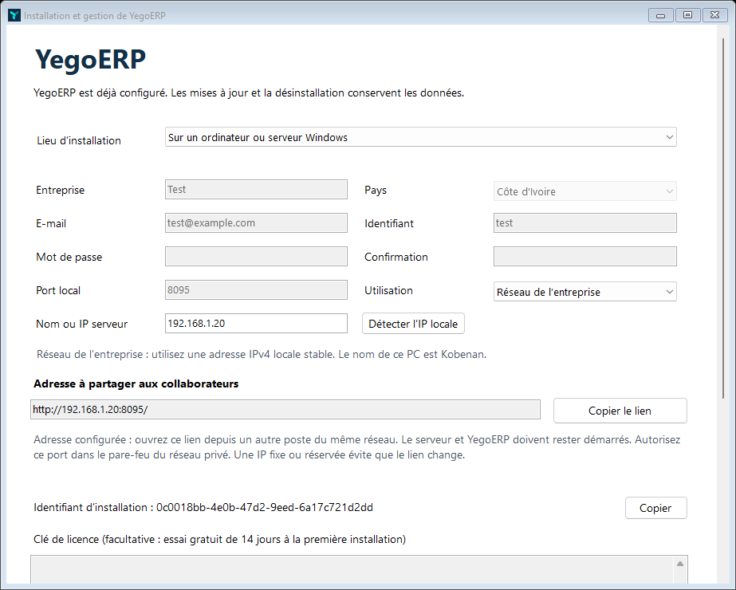Click the 'YegoERP est déjà configuré' message

[249, 93]
